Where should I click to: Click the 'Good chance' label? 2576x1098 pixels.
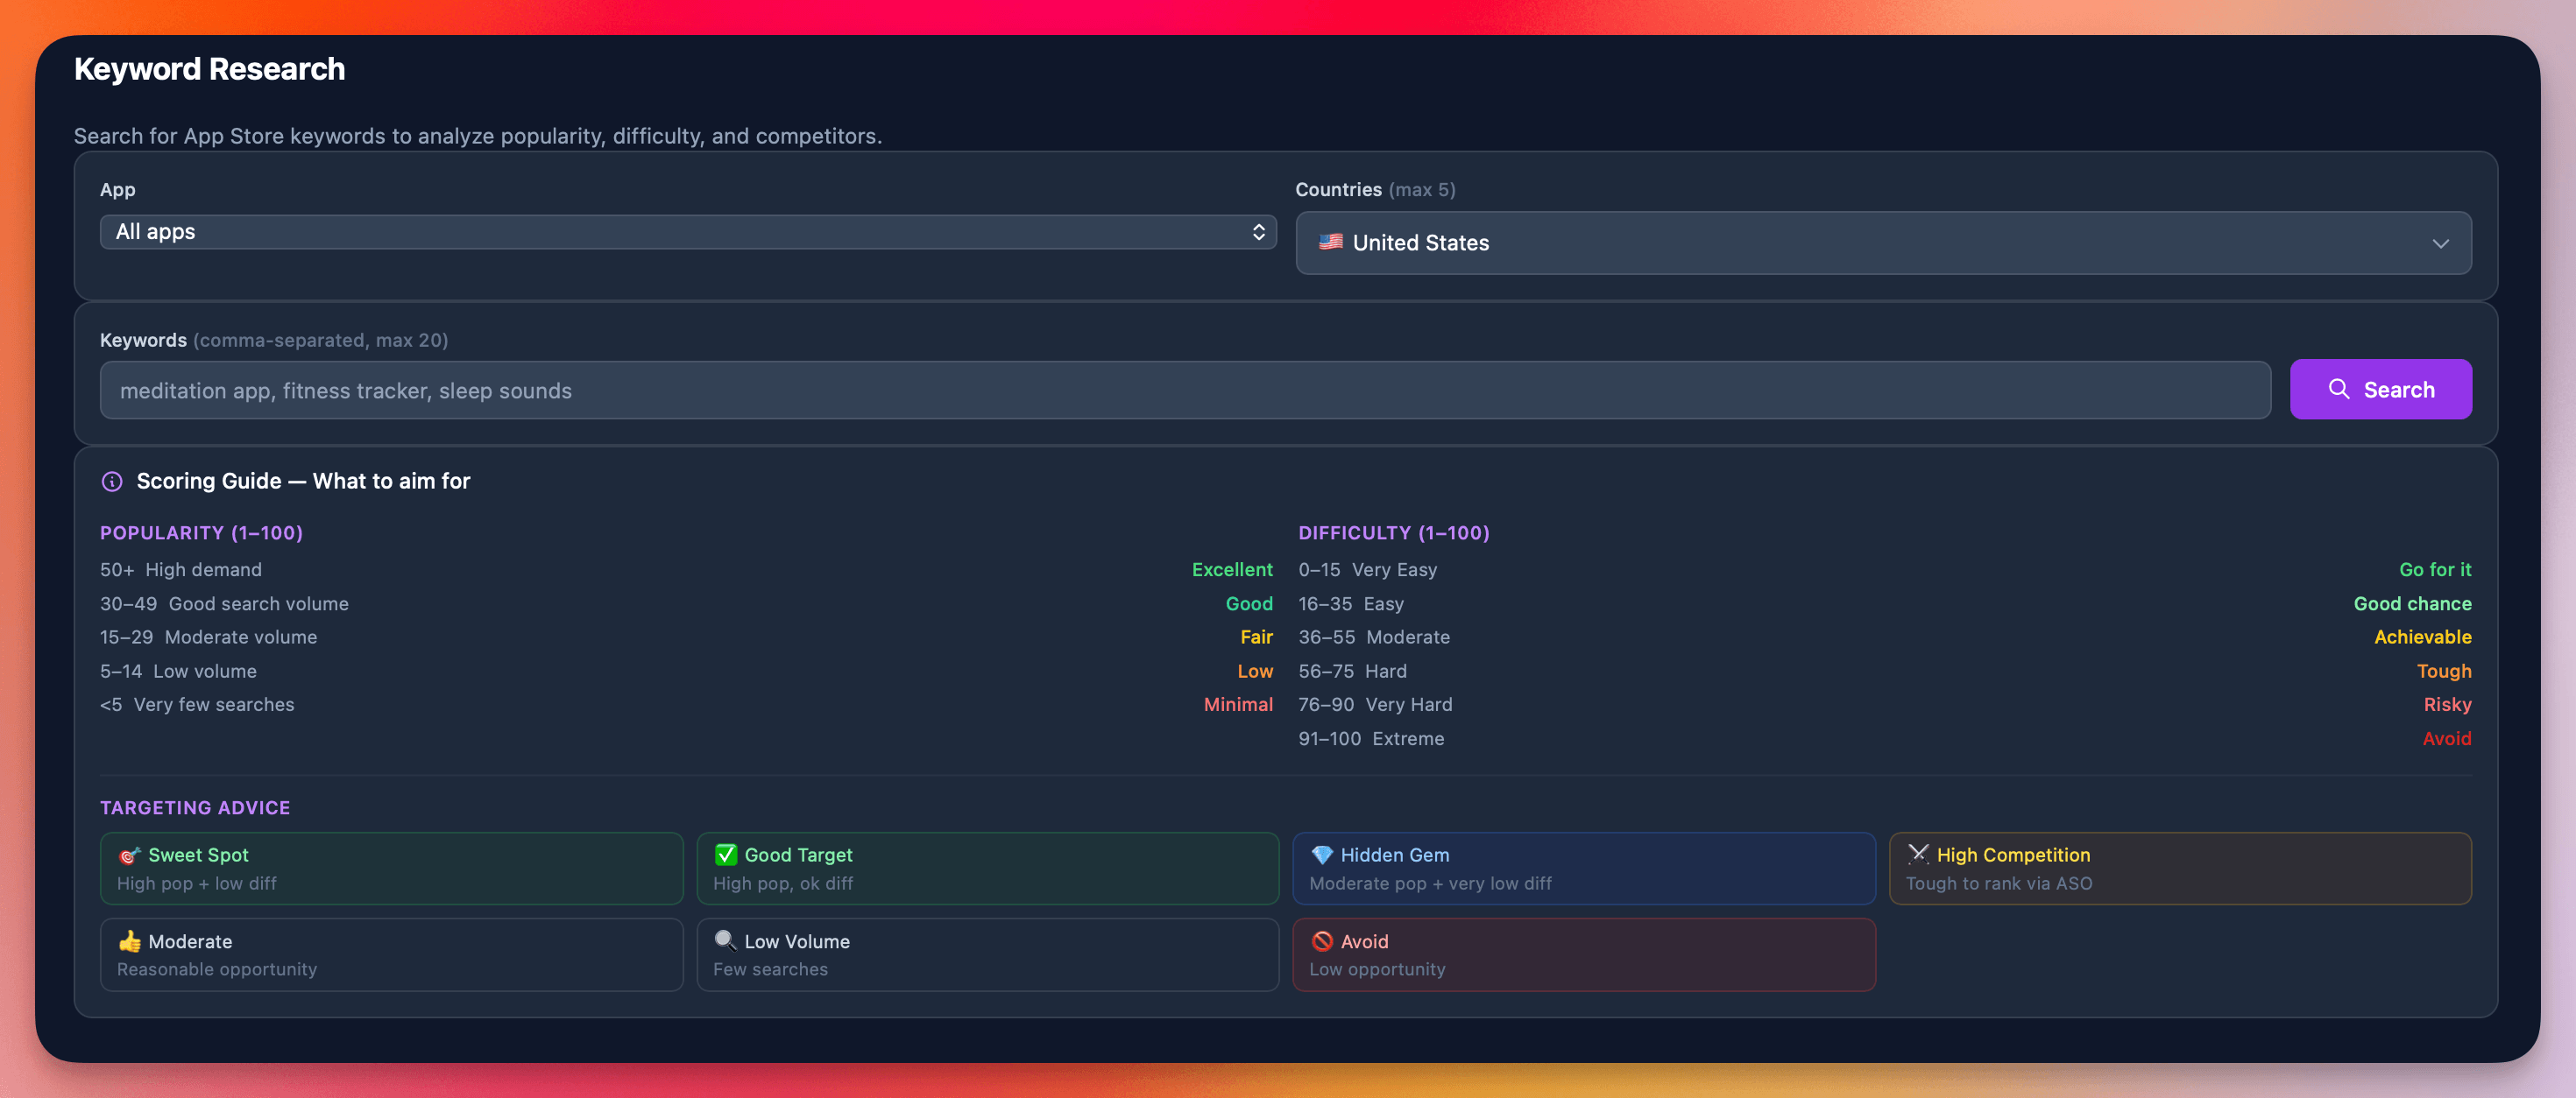(2412, 603)
